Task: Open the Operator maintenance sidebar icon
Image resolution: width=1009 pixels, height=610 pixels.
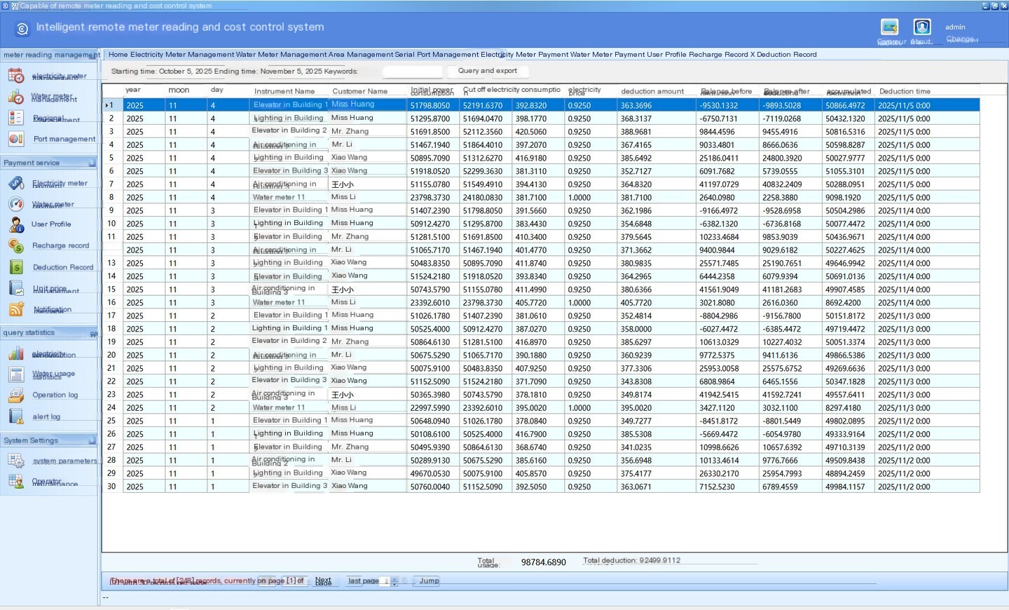Action: click(15, 482)
